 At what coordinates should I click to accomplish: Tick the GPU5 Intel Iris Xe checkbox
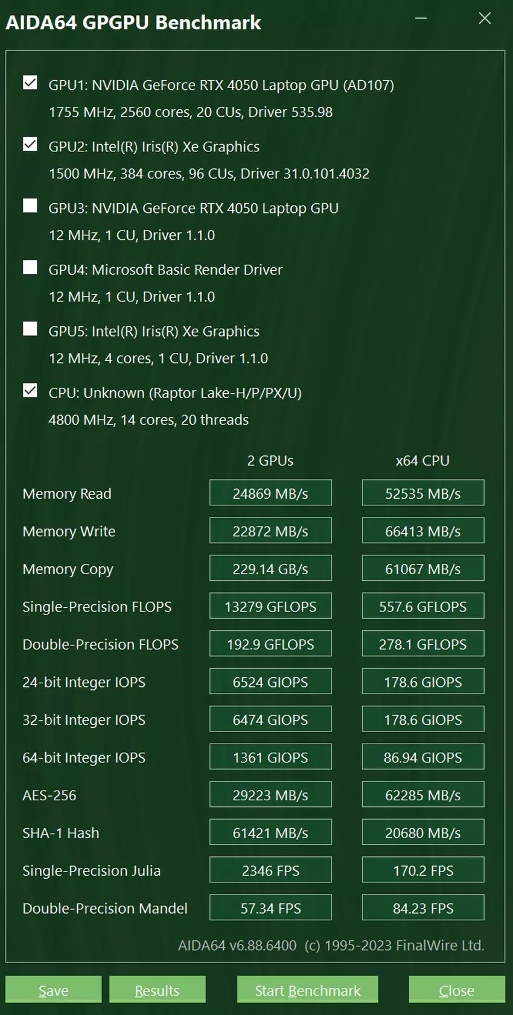coord(30,329)
